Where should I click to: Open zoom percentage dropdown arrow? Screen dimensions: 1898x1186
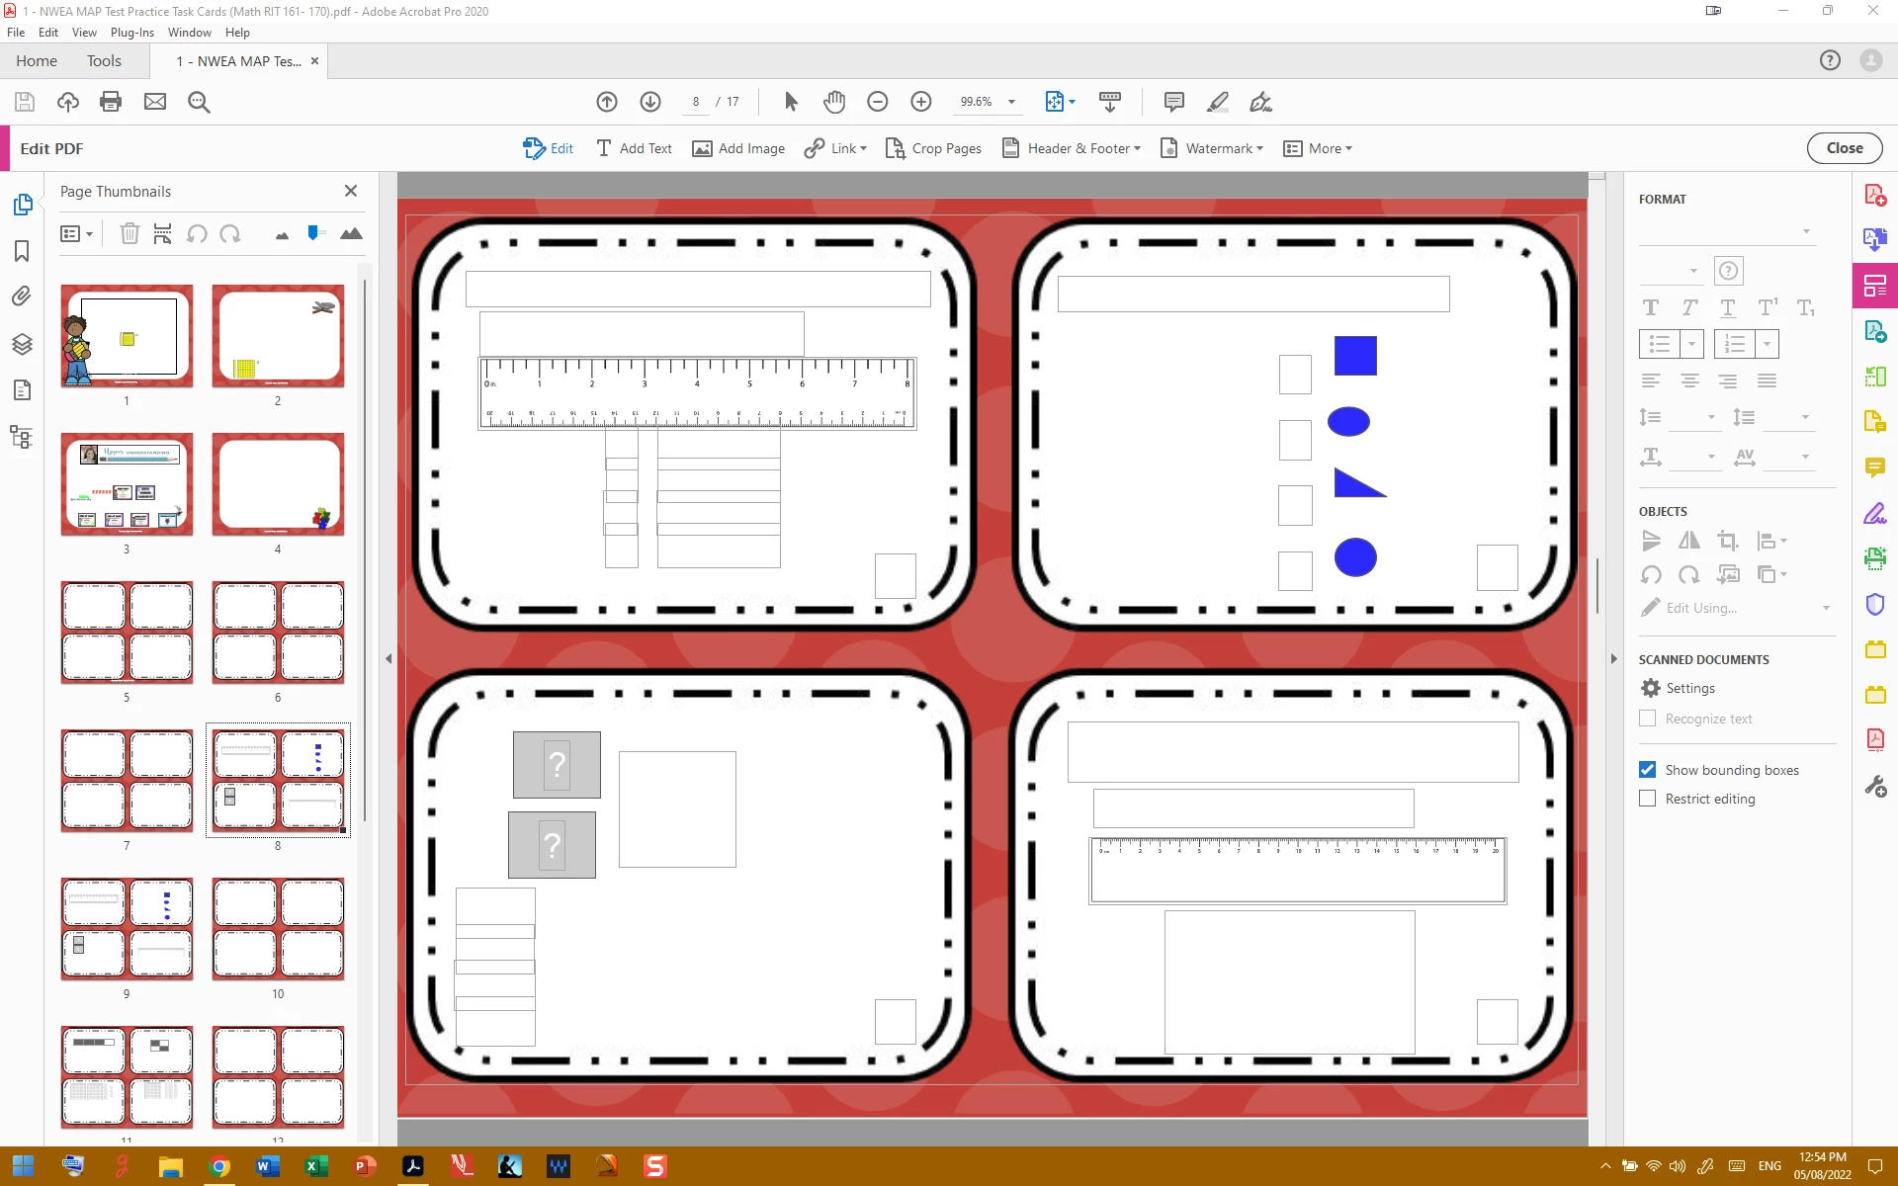coord(1011,102)
